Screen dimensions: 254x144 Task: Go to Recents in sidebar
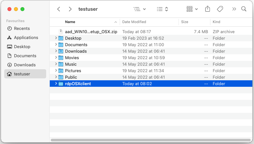[22, 28]
